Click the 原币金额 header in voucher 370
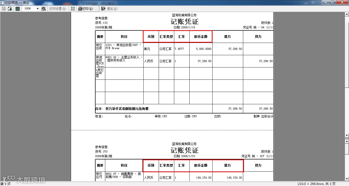 (x=201, y=165)
